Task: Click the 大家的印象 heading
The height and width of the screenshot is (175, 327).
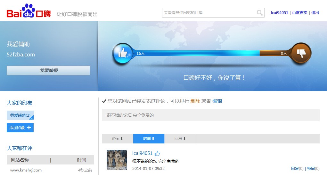Action: point(20,103)
